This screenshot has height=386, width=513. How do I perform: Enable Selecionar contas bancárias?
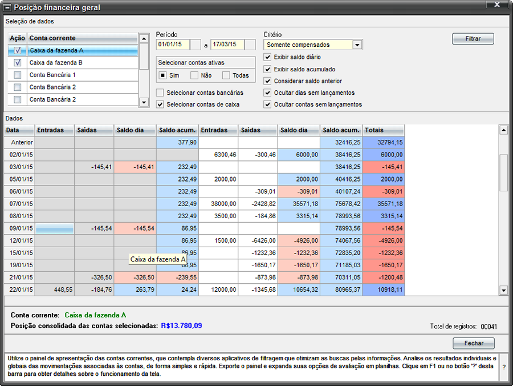[x=160, y=93]
